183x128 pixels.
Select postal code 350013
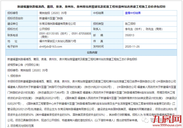click(x=129, y=35)
